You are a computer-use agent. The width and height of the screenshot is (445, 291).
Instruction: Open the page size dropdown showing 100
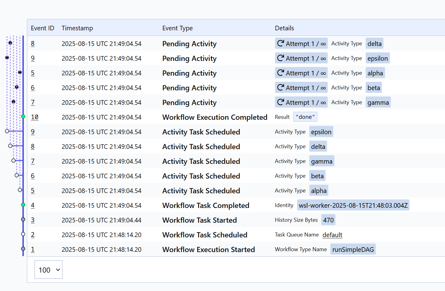point(48,270)
